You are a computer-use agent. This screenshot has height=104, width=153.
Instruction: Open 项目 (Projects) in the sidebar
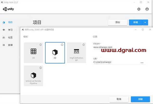[x=10, y=22]
